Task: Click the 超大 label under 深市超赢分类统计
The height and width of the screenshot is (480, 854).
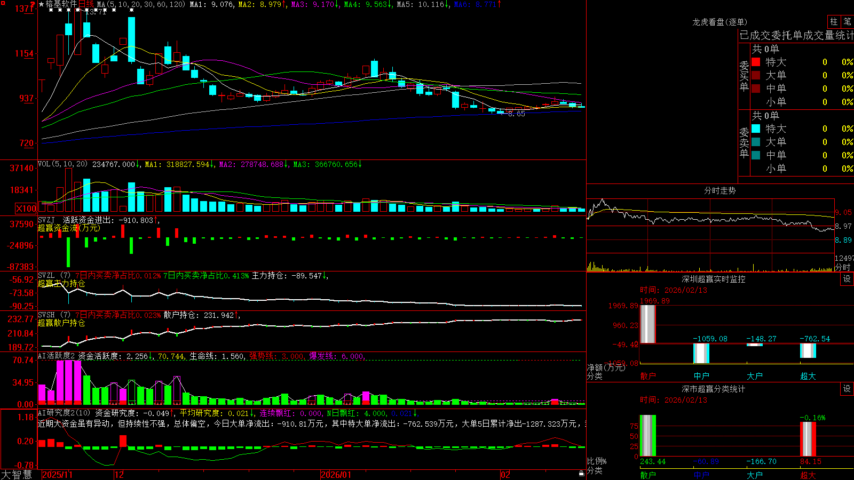Action: point(808,475)
